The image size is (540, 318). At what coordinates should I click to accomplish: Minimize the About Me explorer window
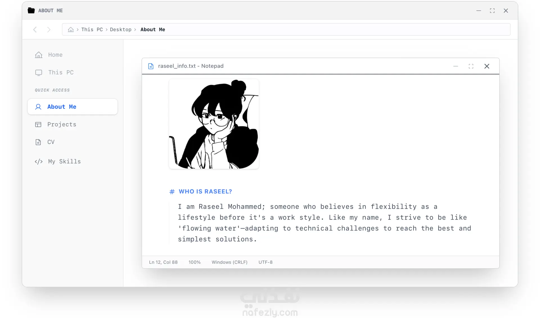coord(479,11)
